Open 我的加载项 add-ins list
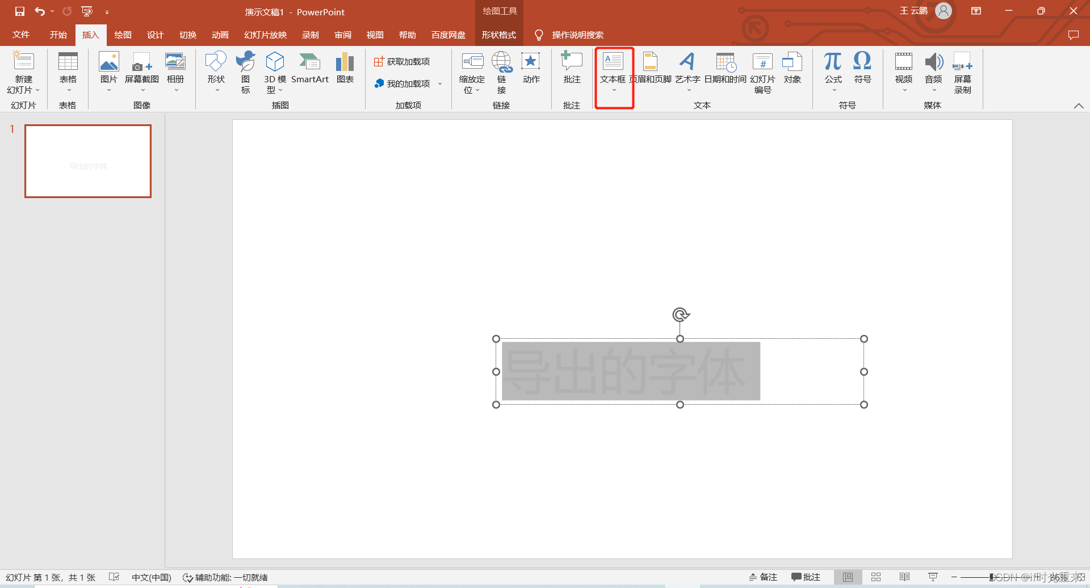 click(402, 83)
